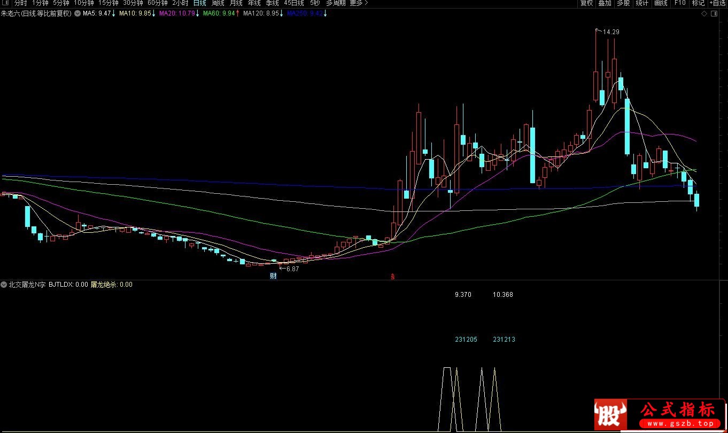Open main chart indicator dropdown beside 朱老六 title
Viewport: 728px width, 433px height.
point(78,14)
